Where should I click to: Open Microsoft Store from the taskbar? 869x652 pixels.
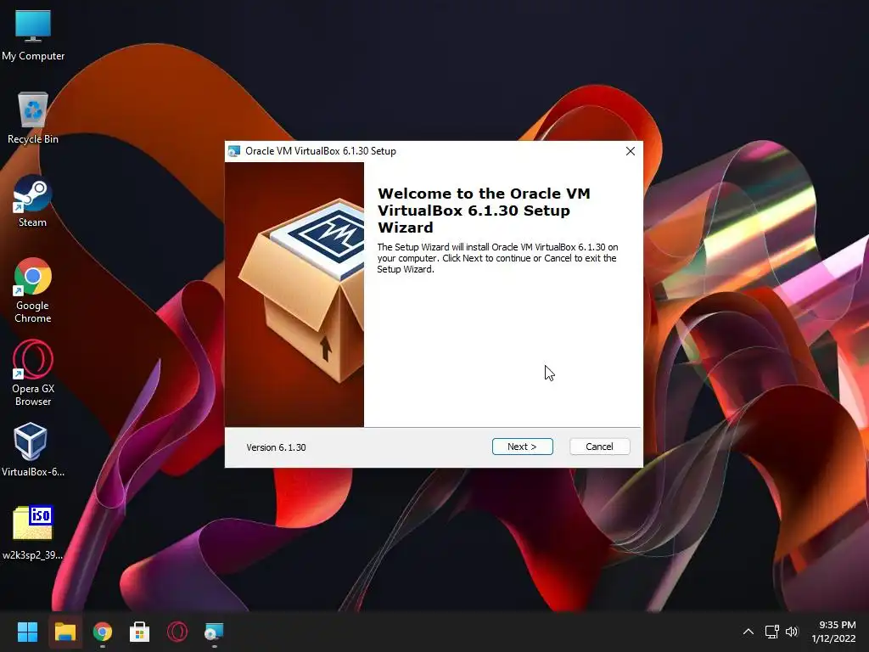pos(140,632)
